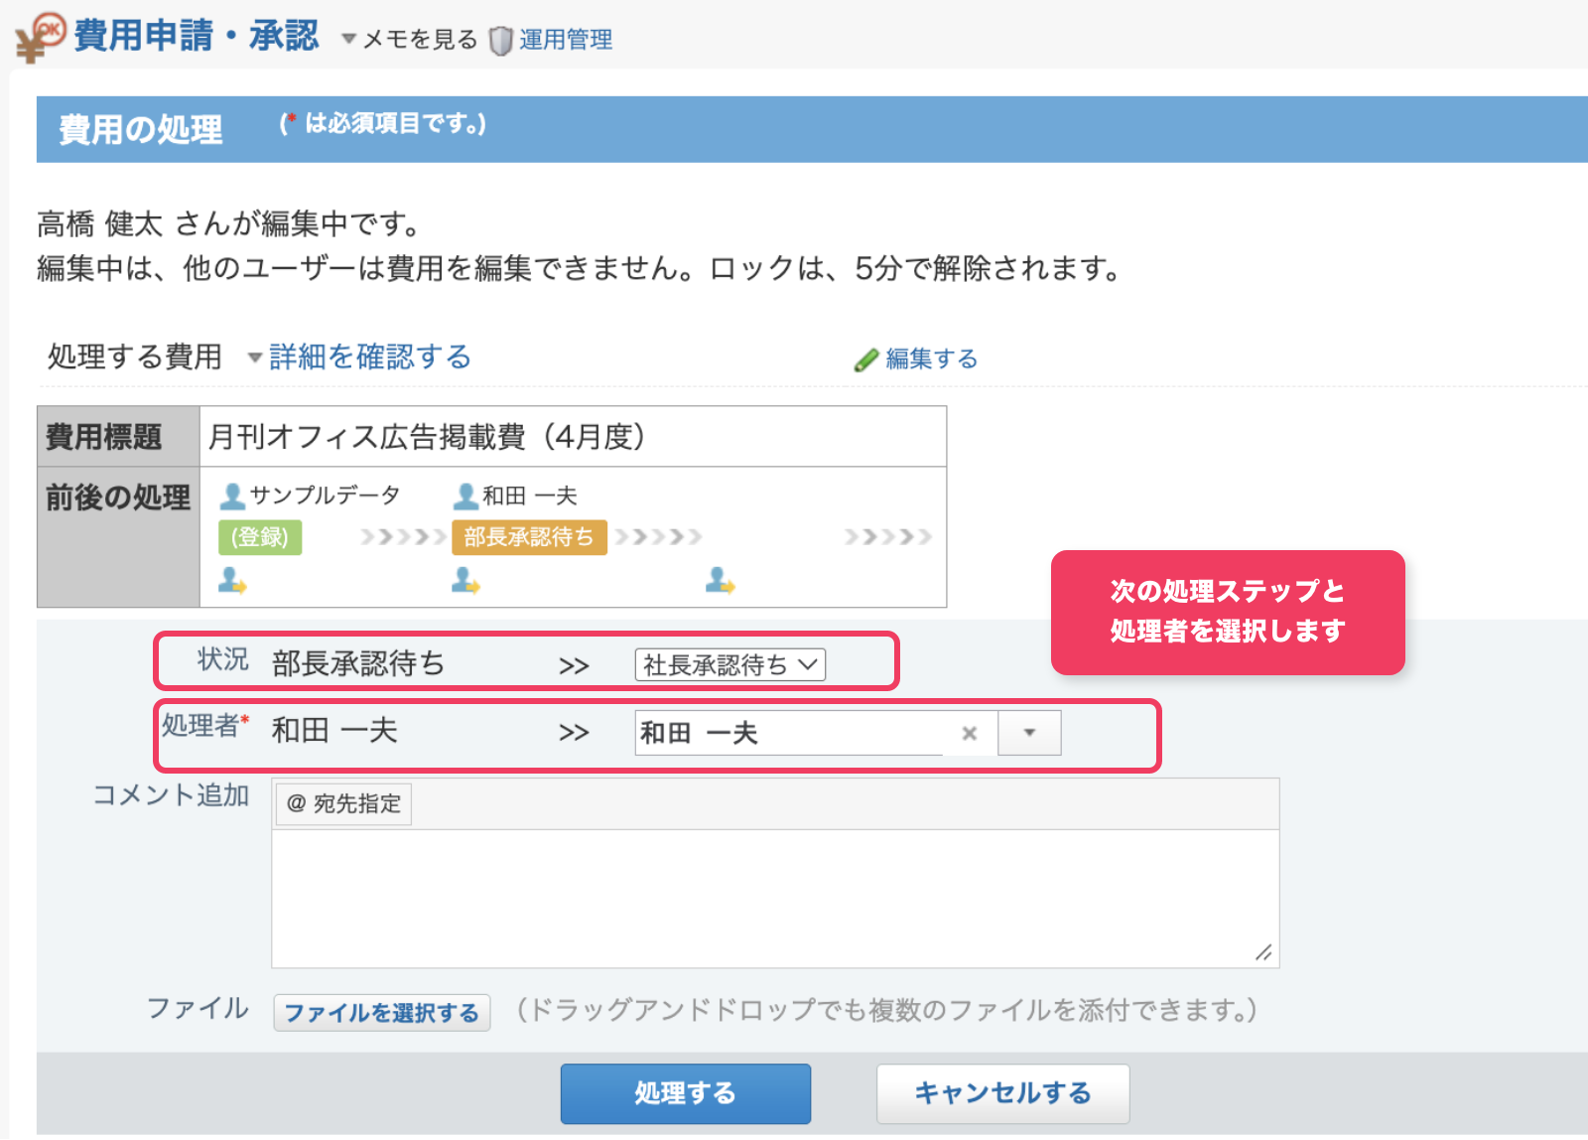Clear the 処理者 field with the × icon
1588x1140 pixels.
pyautogui.click(x=970, y=733)
